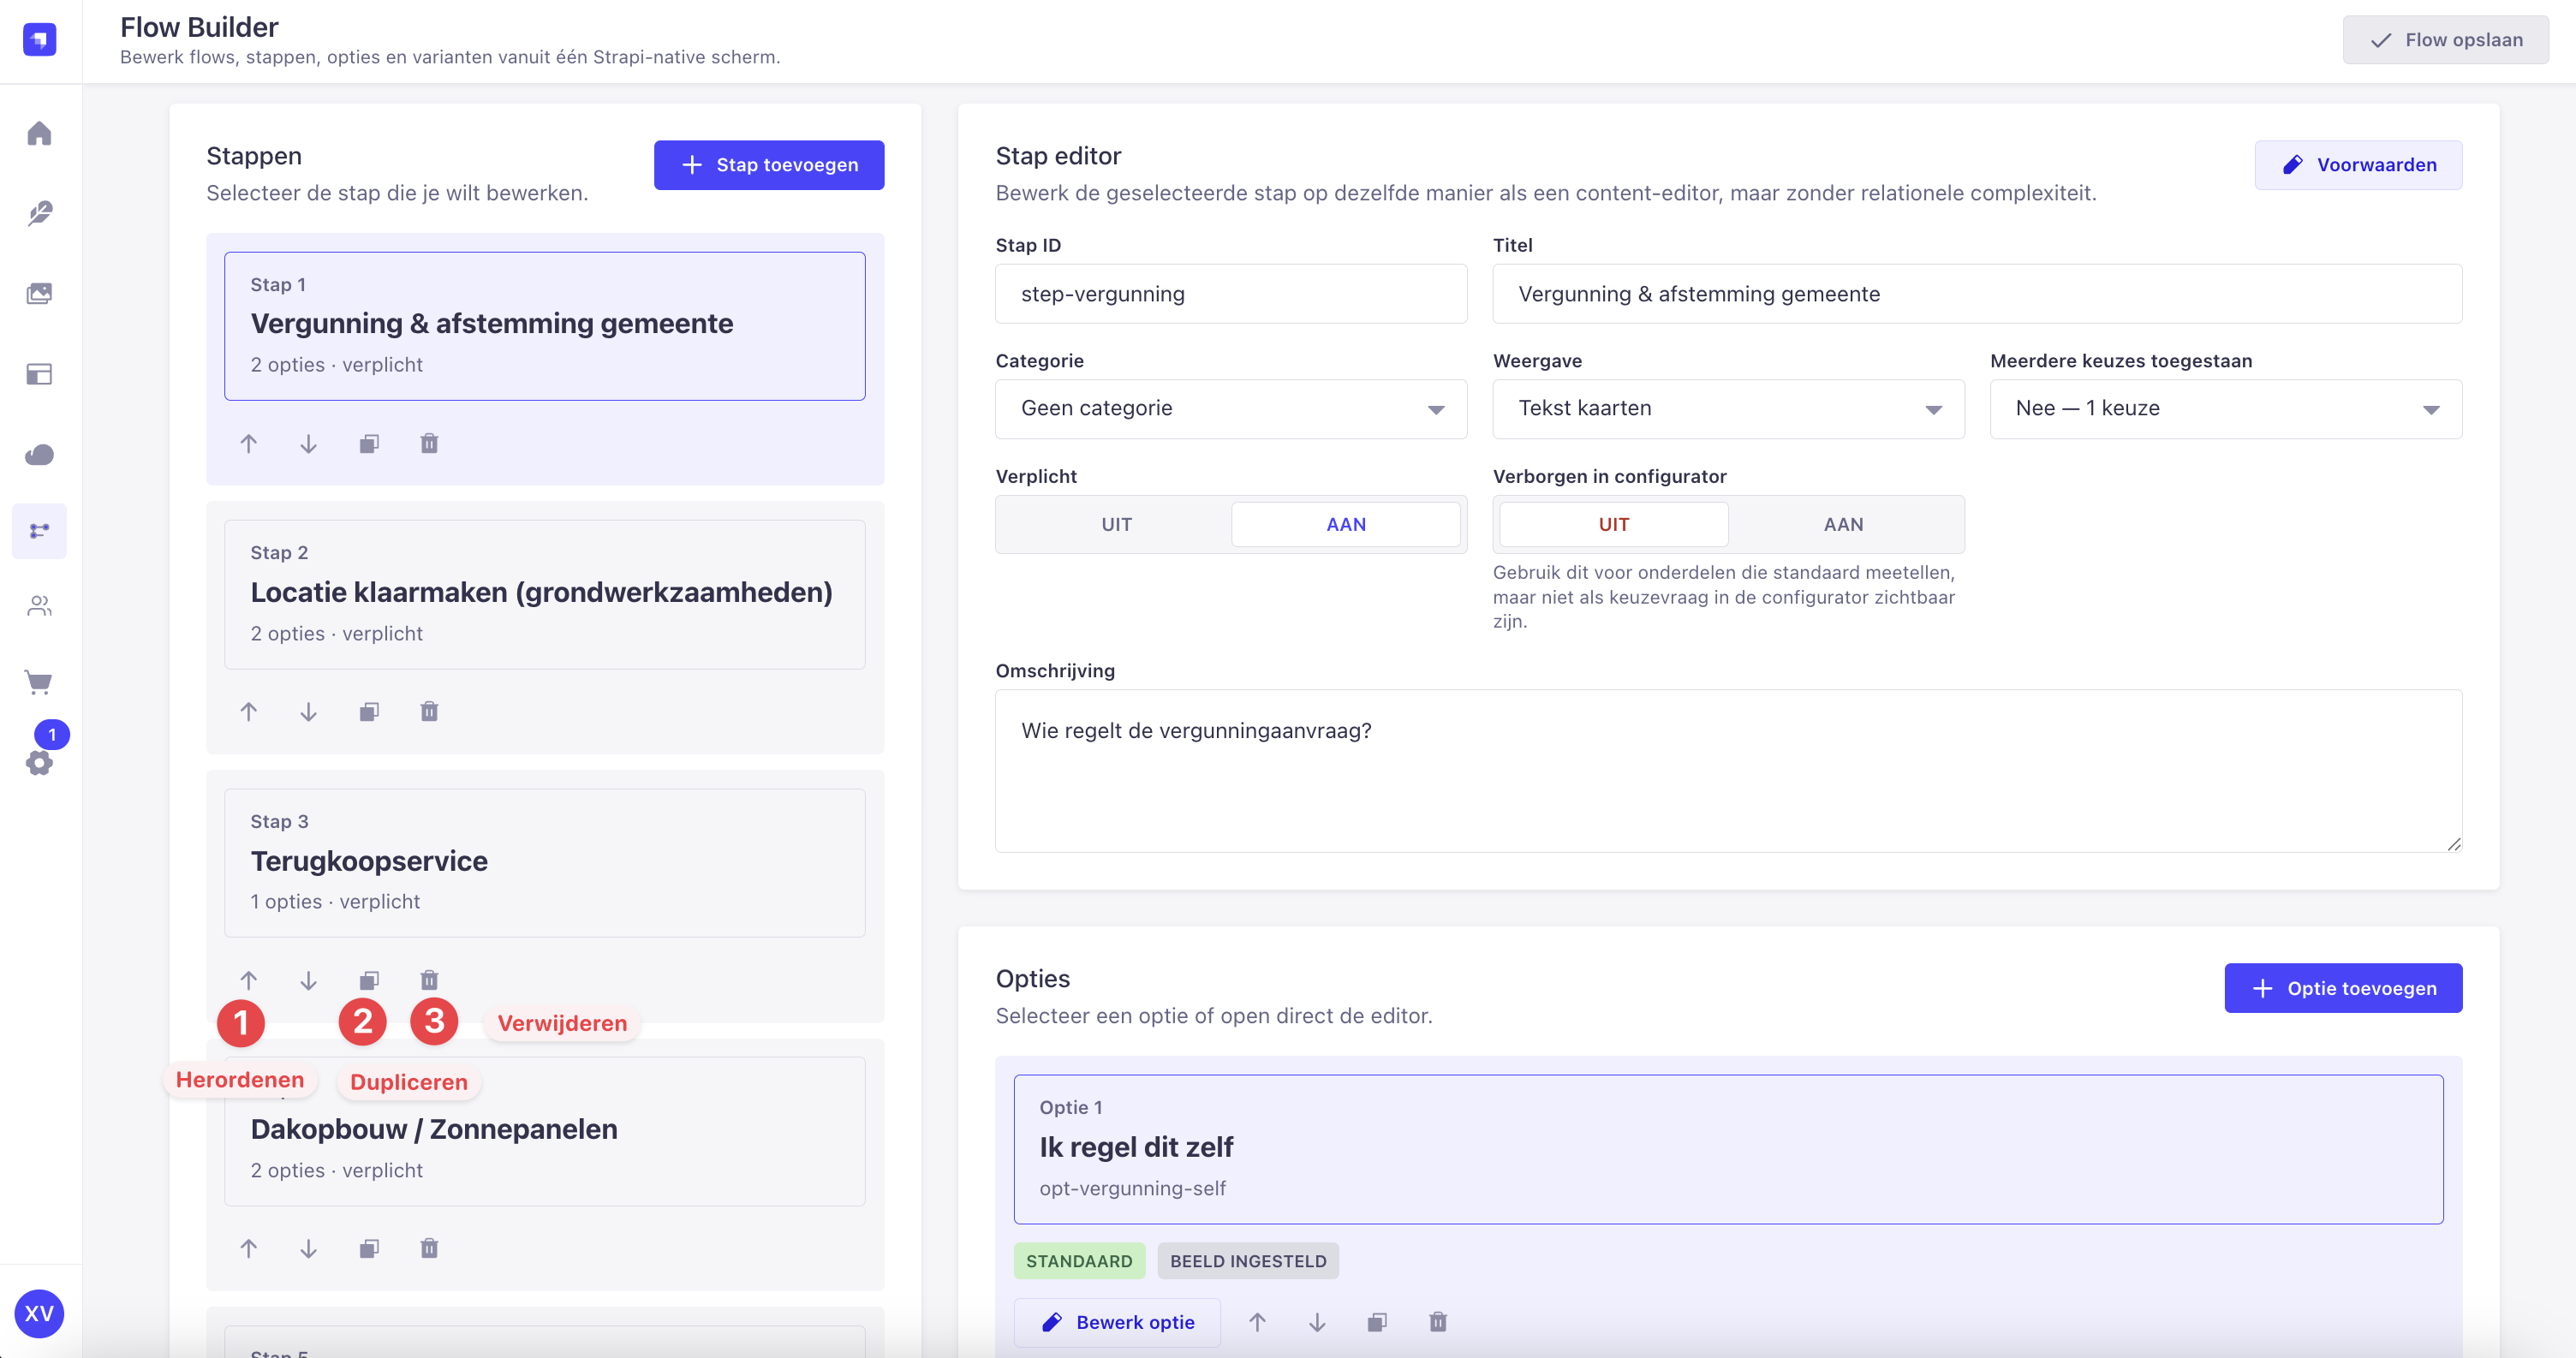The height and width of the screenshot is (1358, 2576).
Task: Add an option with Optie toevoegen
Action: 2344,988
